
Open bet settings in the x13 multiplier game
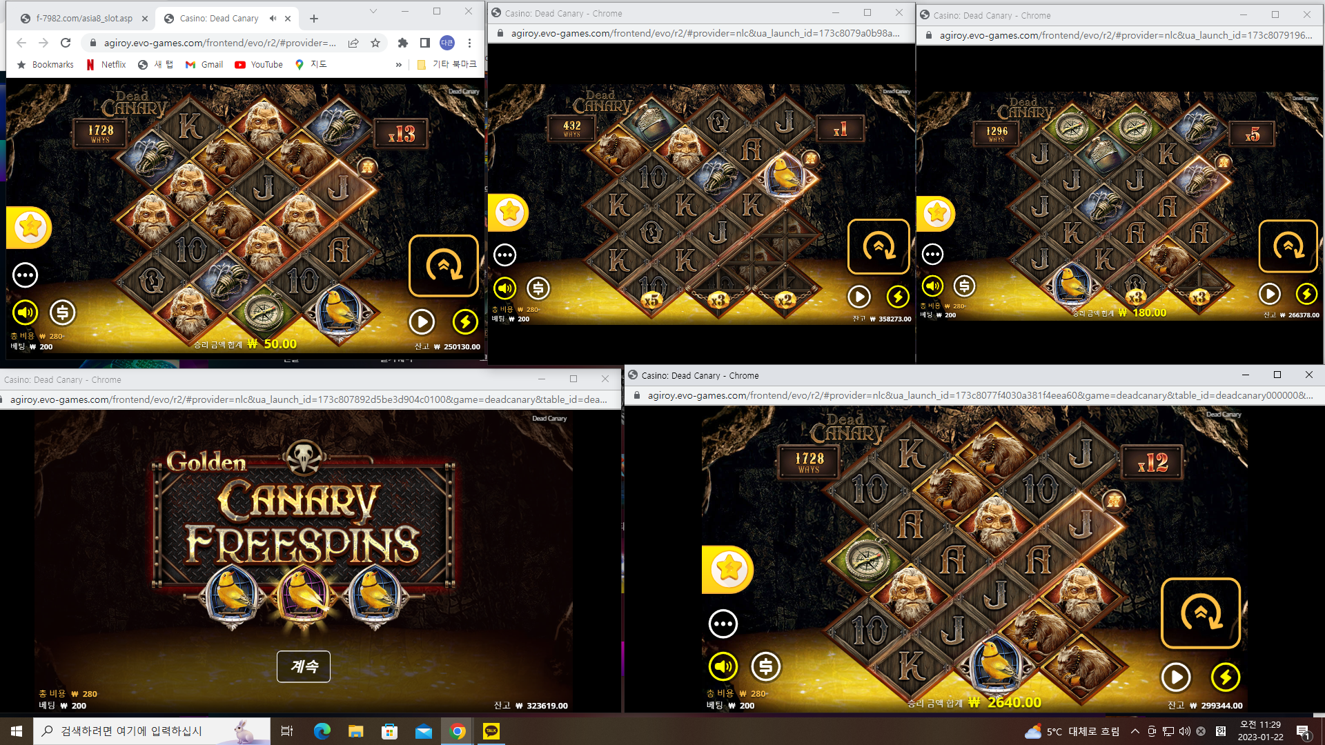pyautogui.click(x=62, y=312)
